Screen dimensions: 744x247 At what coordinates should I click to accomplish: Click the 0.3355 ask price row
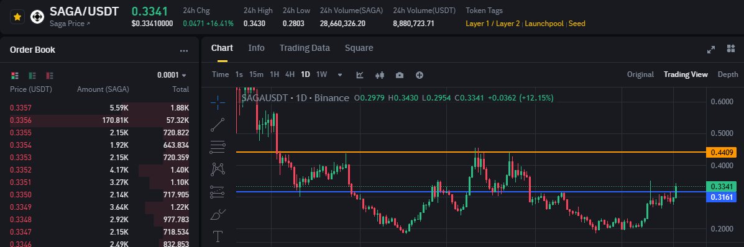click(x=99, y=133)
